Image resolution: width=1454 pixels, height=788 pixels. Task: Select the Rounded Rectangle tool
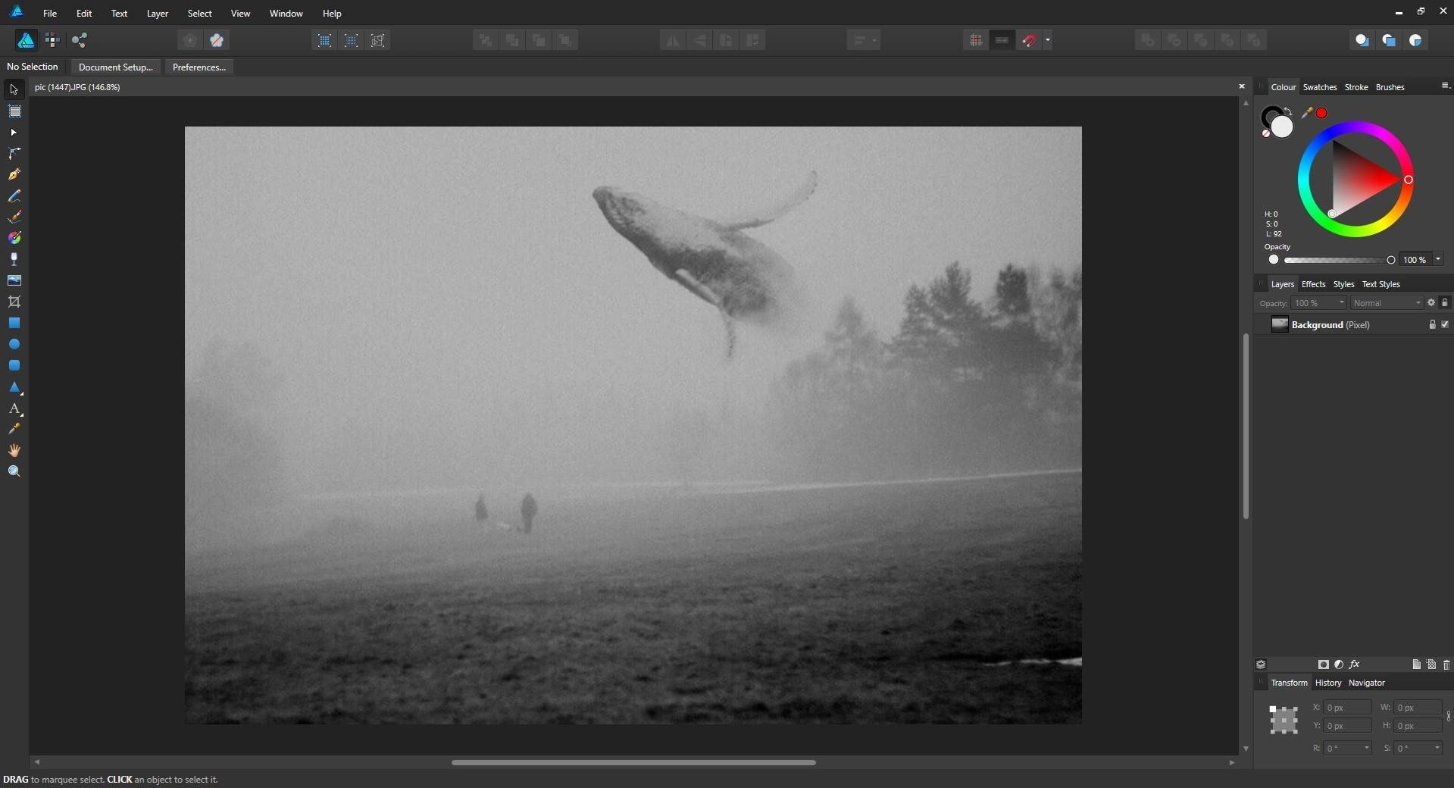pos(14,365)
